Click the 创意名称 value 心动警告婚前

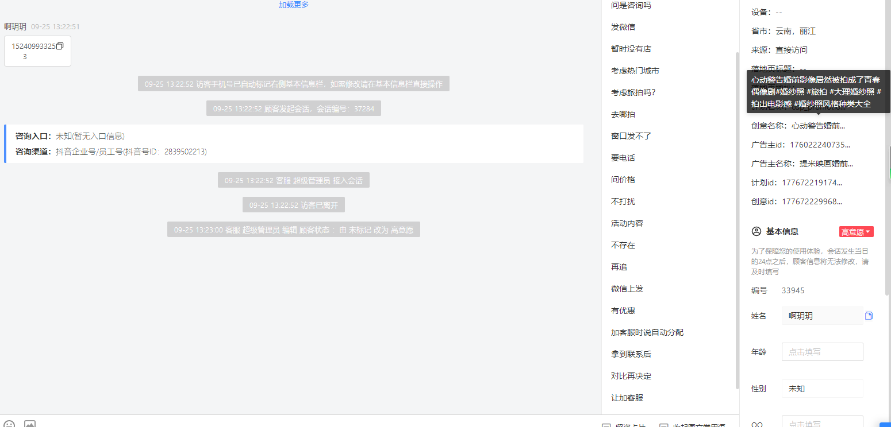[818, 126]
